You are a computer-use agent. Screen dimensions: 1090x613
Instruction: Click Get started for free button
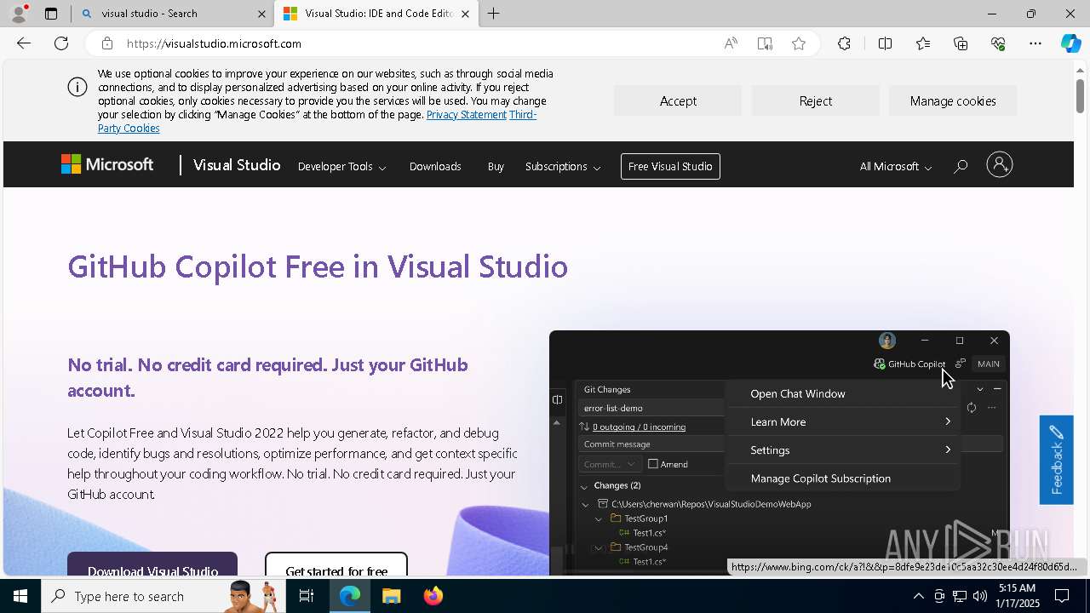coord(336,565)
